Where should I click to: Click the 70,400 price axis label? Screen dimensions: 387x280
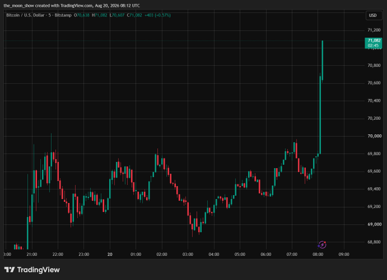(374, 101)
